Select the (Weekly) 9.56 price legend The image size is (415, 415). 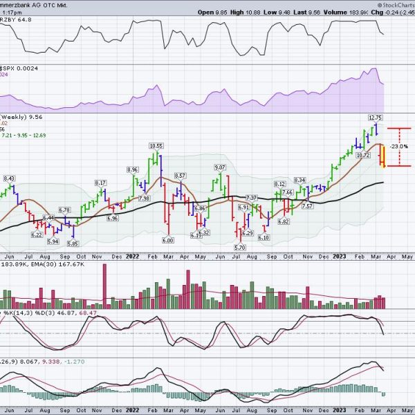click(21, 117)
